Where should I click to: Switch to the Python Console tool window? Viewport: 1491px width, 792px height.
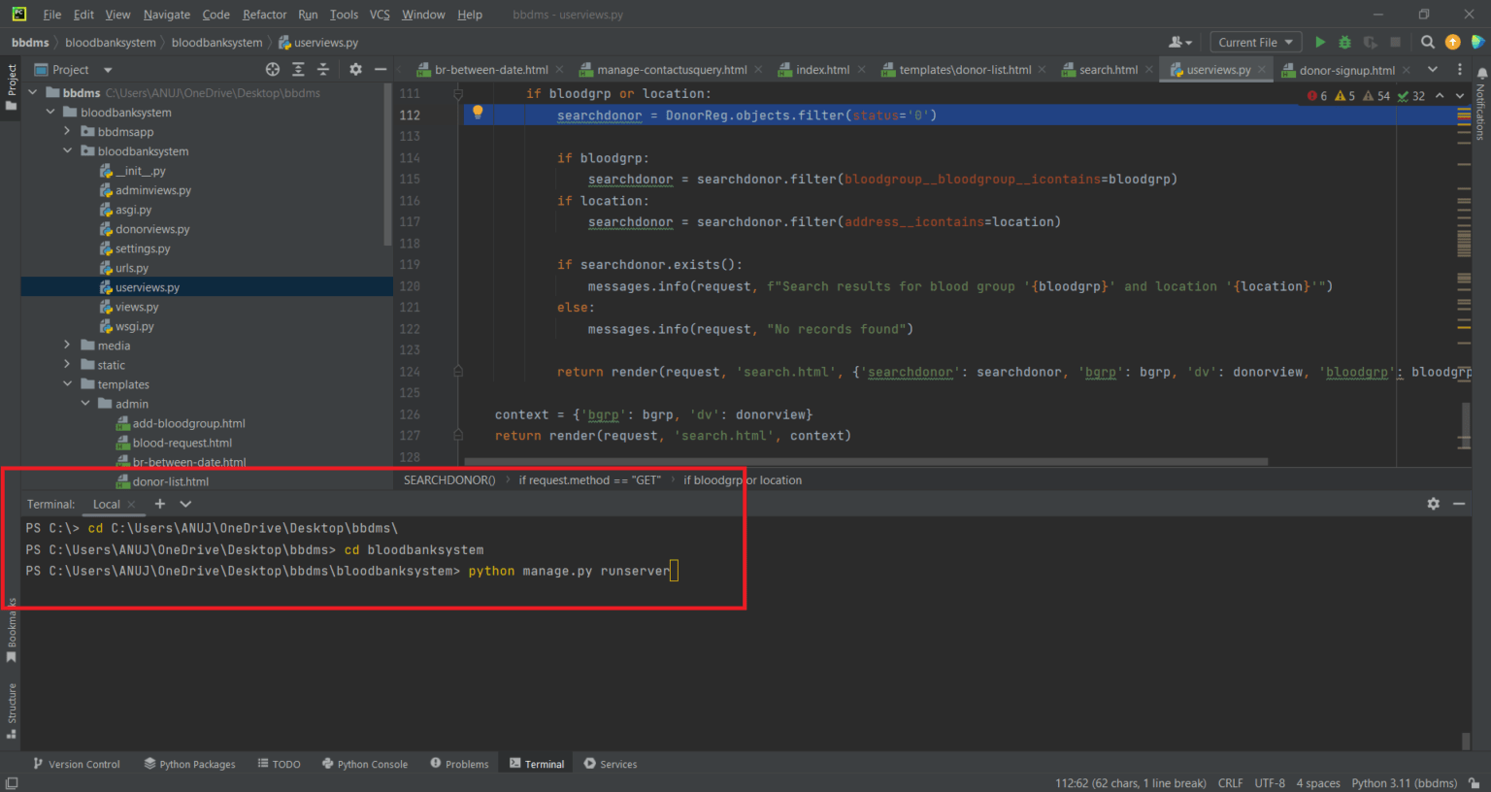coord(365,764)
